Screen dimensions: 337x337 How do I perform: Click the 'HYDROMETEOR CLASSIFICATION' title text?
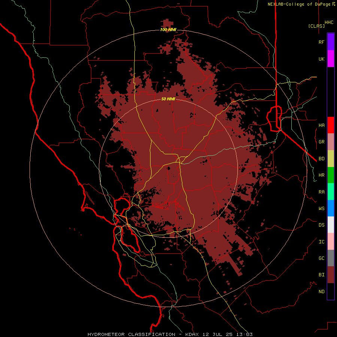131,334
